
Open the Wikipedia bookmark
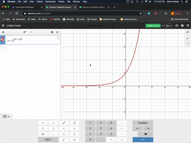(68, 19)
